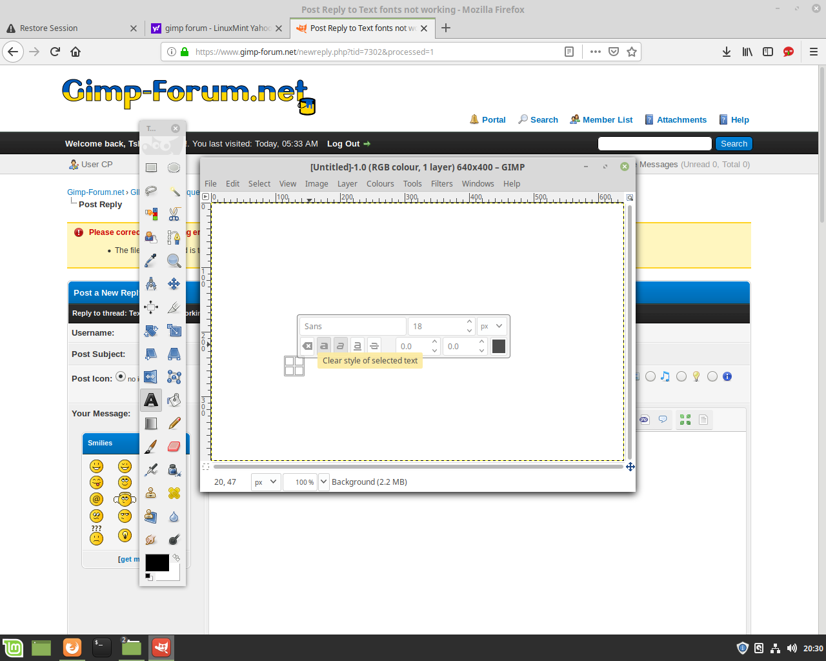Clear style of selected text
This screenshot has height=661, width=826.
(308, 346)
